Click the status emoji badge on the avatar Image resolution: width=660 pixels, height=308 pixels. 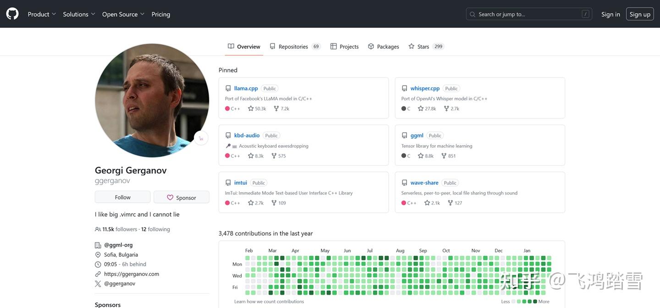point(201,138)
